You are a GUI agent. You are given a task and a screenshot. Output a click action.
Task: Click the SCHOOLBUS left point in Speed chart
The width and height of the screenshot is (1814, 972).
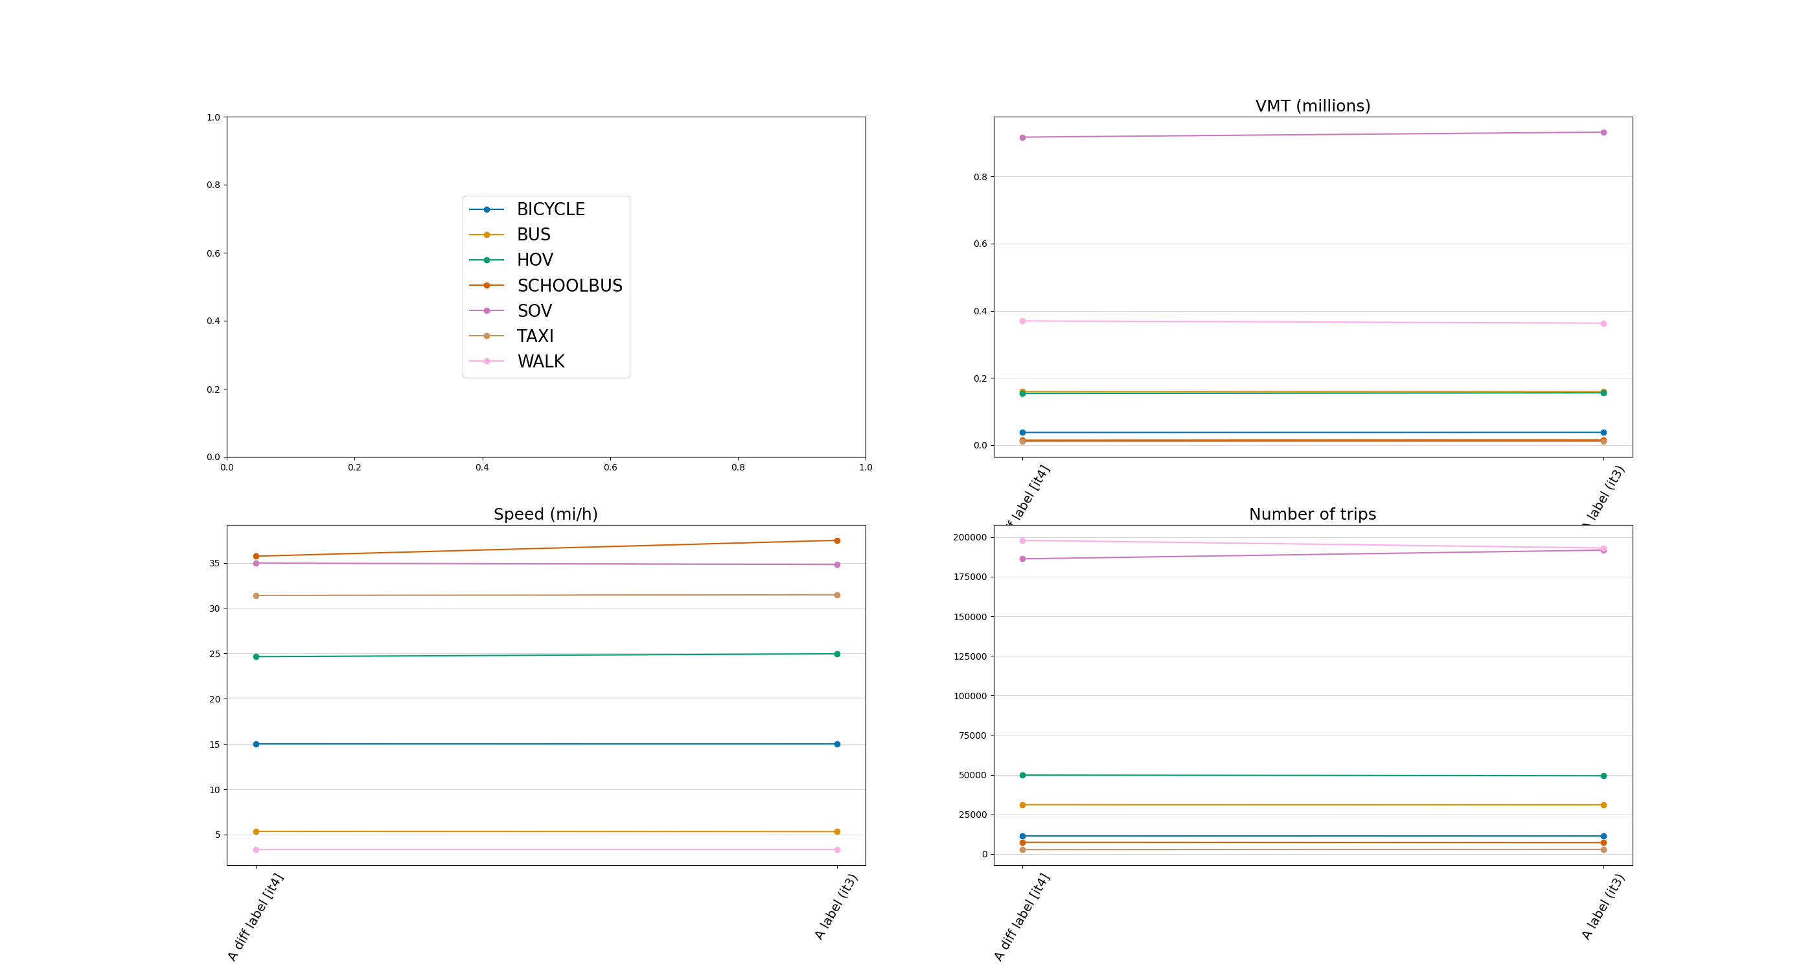point(257,557)
